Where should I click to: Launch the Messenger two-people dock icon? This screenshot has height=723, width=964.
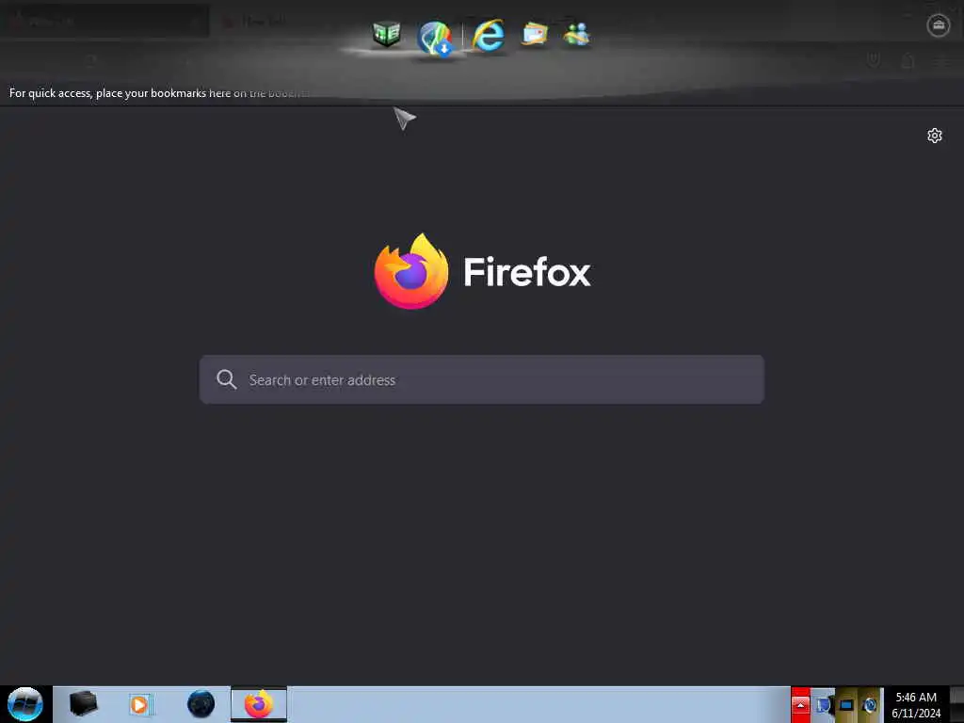(x=577, y=34)
